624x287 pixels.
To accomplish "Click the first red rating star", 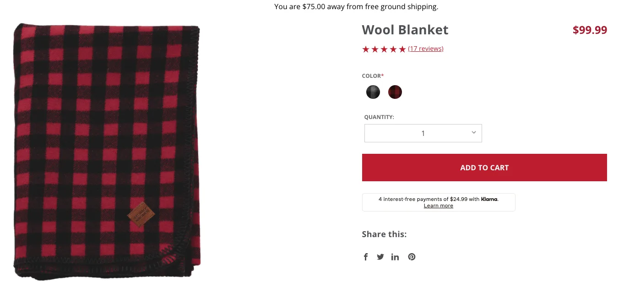I will 366,49.
